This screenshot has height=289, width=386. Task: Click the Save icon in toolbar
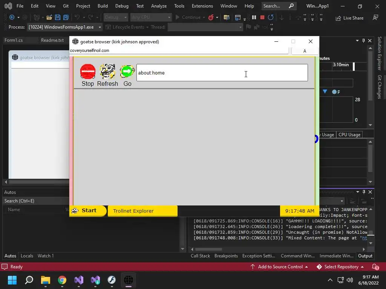click(58, 17)
